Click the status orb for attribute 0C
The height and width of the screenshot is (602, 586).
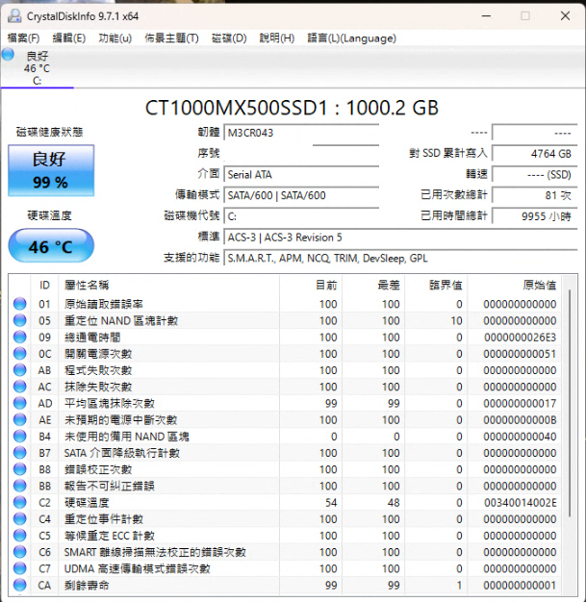tap(19, 353)
